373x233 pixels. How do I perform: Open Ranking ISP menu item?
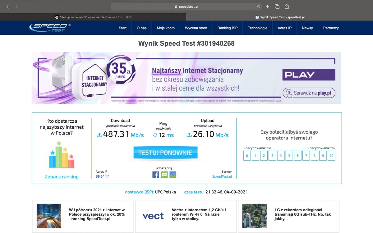click(x=228, y=28)
